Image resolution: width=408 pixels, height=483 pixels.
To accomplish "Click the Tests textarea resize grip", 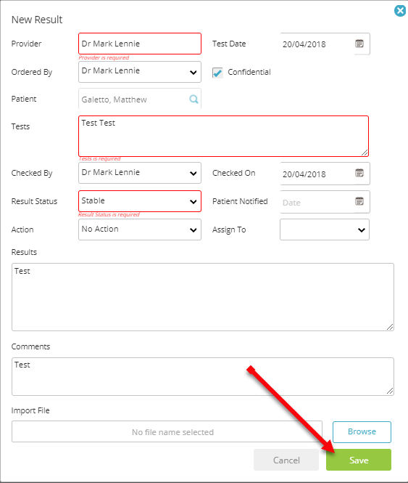I will (365, 153).
